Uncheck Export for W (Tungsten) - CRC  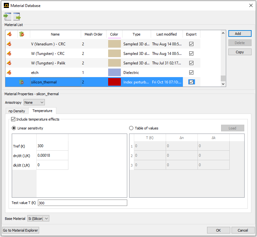coord(191,53)
